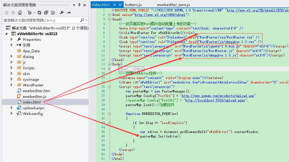Select the solution 'eWebEditor9x-vs2013' root node
The image size is (289, 162).
click(x=50, y=28)
